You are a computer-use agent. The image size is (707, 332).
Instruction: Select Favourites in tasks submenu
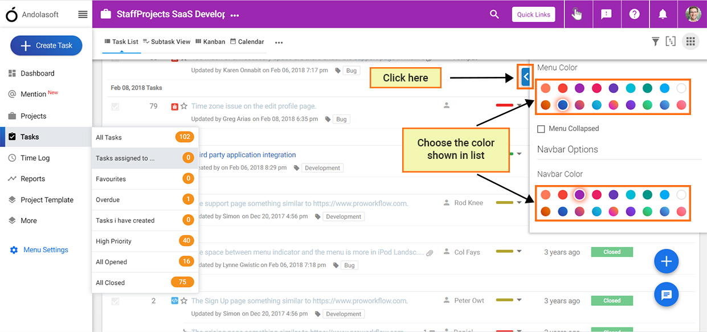click(145, 179)
